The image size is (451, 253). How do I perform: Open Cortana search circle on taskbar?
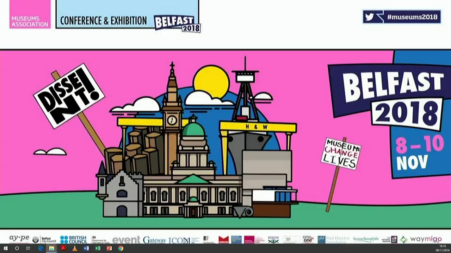(x=17, y=248)
